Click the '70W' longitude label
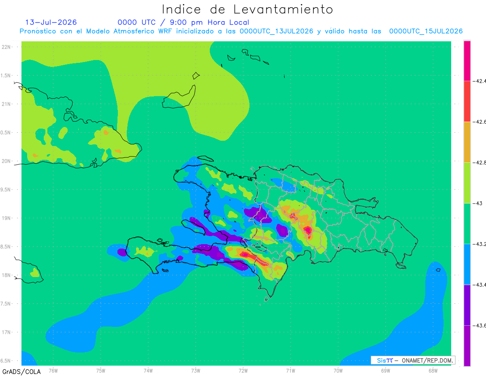Viewport: 486px width, 376px height. point(338,370)
